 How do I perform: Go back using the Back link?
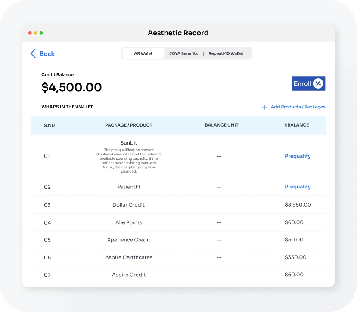pyautogui.click(x=47, y=54)
